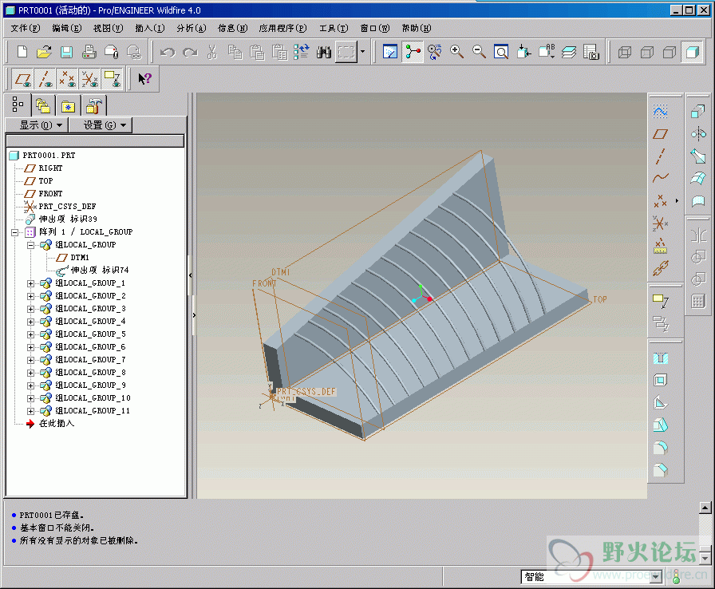Viewport: 715px width, 589px height.
Task: Cut with the scissors icon
Action: [212, 52]
